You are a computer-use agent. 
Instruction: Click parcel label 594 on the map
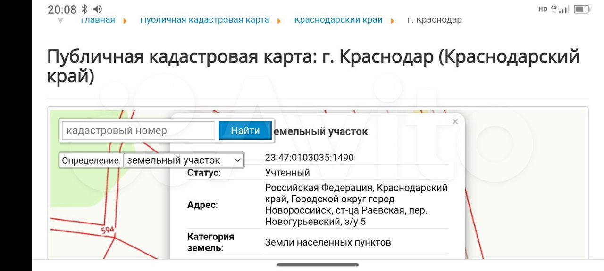[108, 231]
